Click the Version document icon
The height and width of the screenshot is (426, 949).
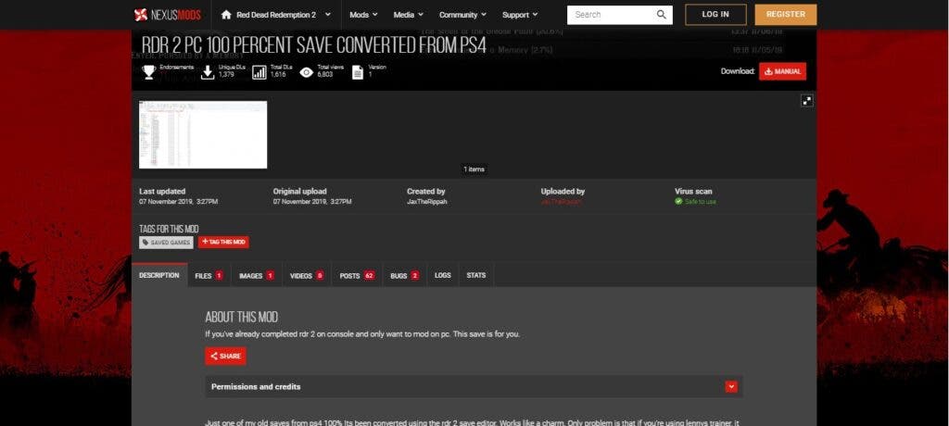click(358, 72)
